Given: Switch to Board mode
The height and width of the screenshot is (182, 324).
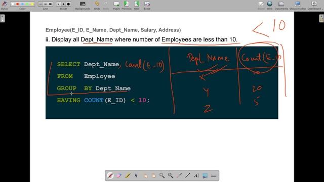Looking at the screenshot, I should click(x=261, y=5).
